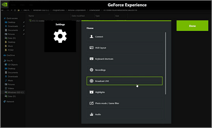This screenshot has width=212, height=128.
Task: Click the Keyboard shortcuts keyboard icon
Action: coord(91,59)
